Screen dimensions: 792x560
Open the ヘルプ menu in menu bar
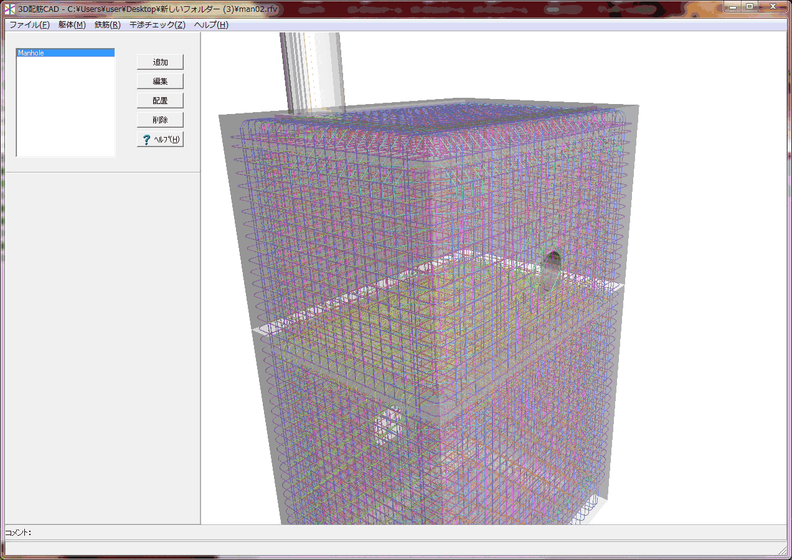[211, 25]
